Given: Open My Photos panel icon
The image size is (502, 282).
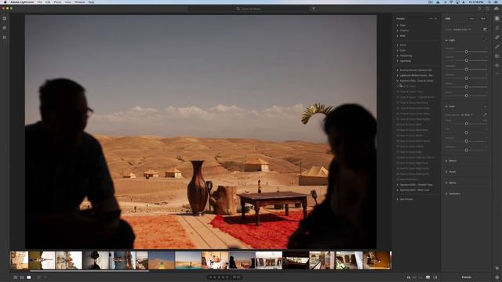Looking at the screenshot, I should tap(5, 28).
